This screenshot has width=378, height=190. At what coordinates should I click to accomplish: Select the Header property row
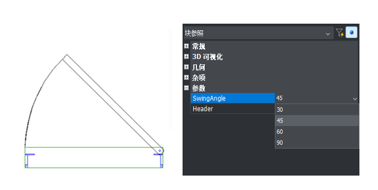point(233,109)
